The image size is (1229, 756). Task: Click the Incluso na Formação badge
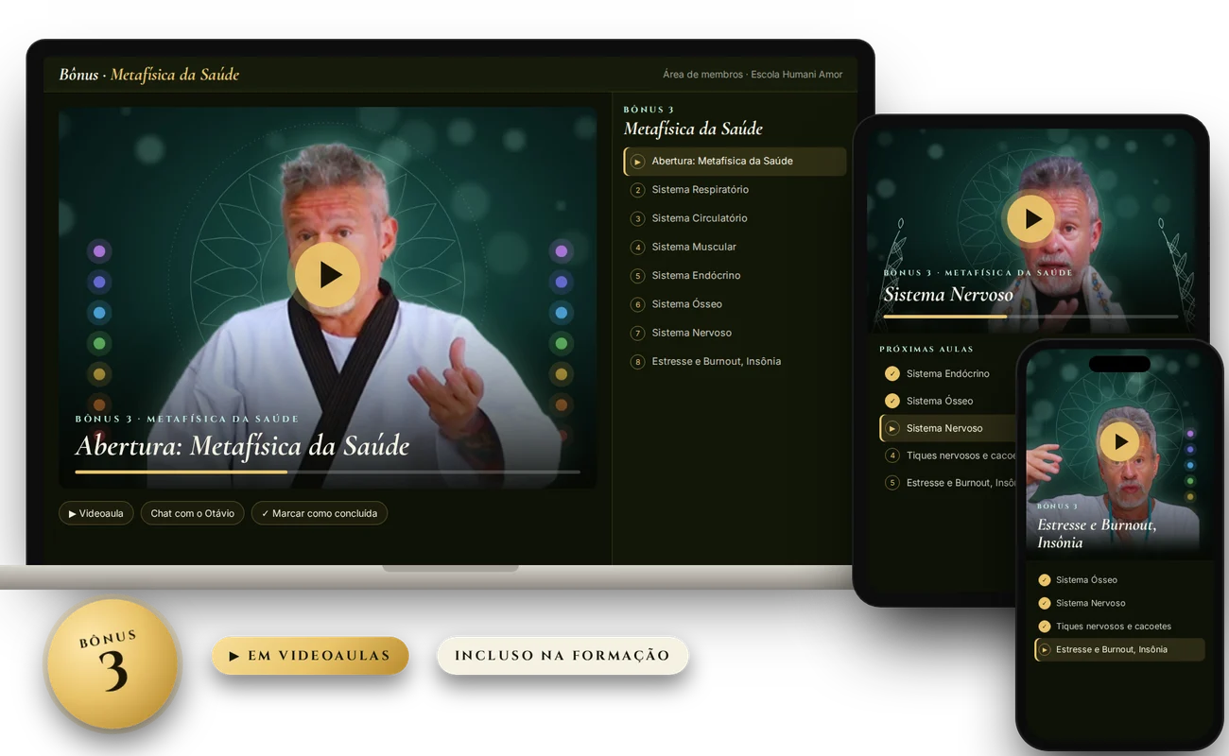tap(563, 655)
